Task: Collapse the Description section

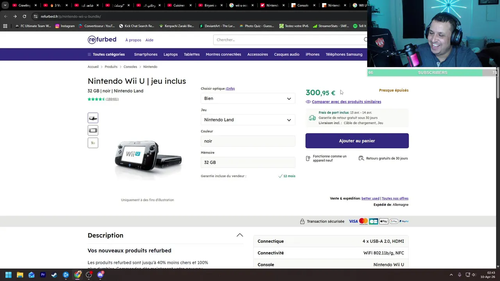Action: [240, 235]
